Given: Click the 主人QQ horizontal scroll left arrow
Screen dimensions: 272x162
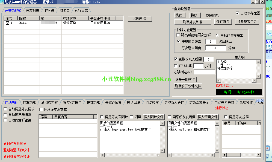Looking at the screenshot, I should pyautogui.click(x=219, y=80).
